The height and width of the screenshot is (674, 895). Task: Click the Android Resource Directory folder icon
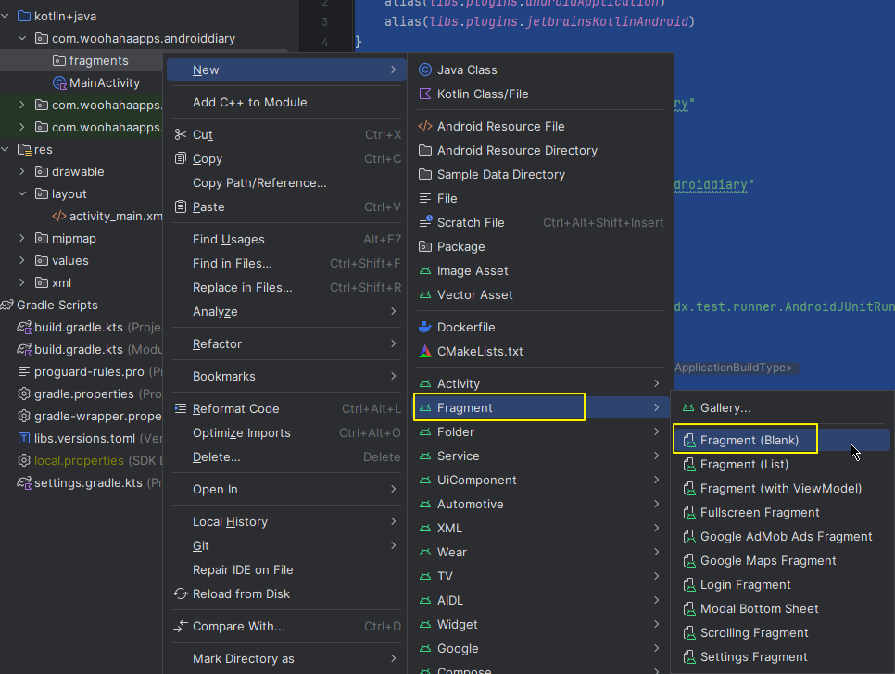click(x=425, y=150)
